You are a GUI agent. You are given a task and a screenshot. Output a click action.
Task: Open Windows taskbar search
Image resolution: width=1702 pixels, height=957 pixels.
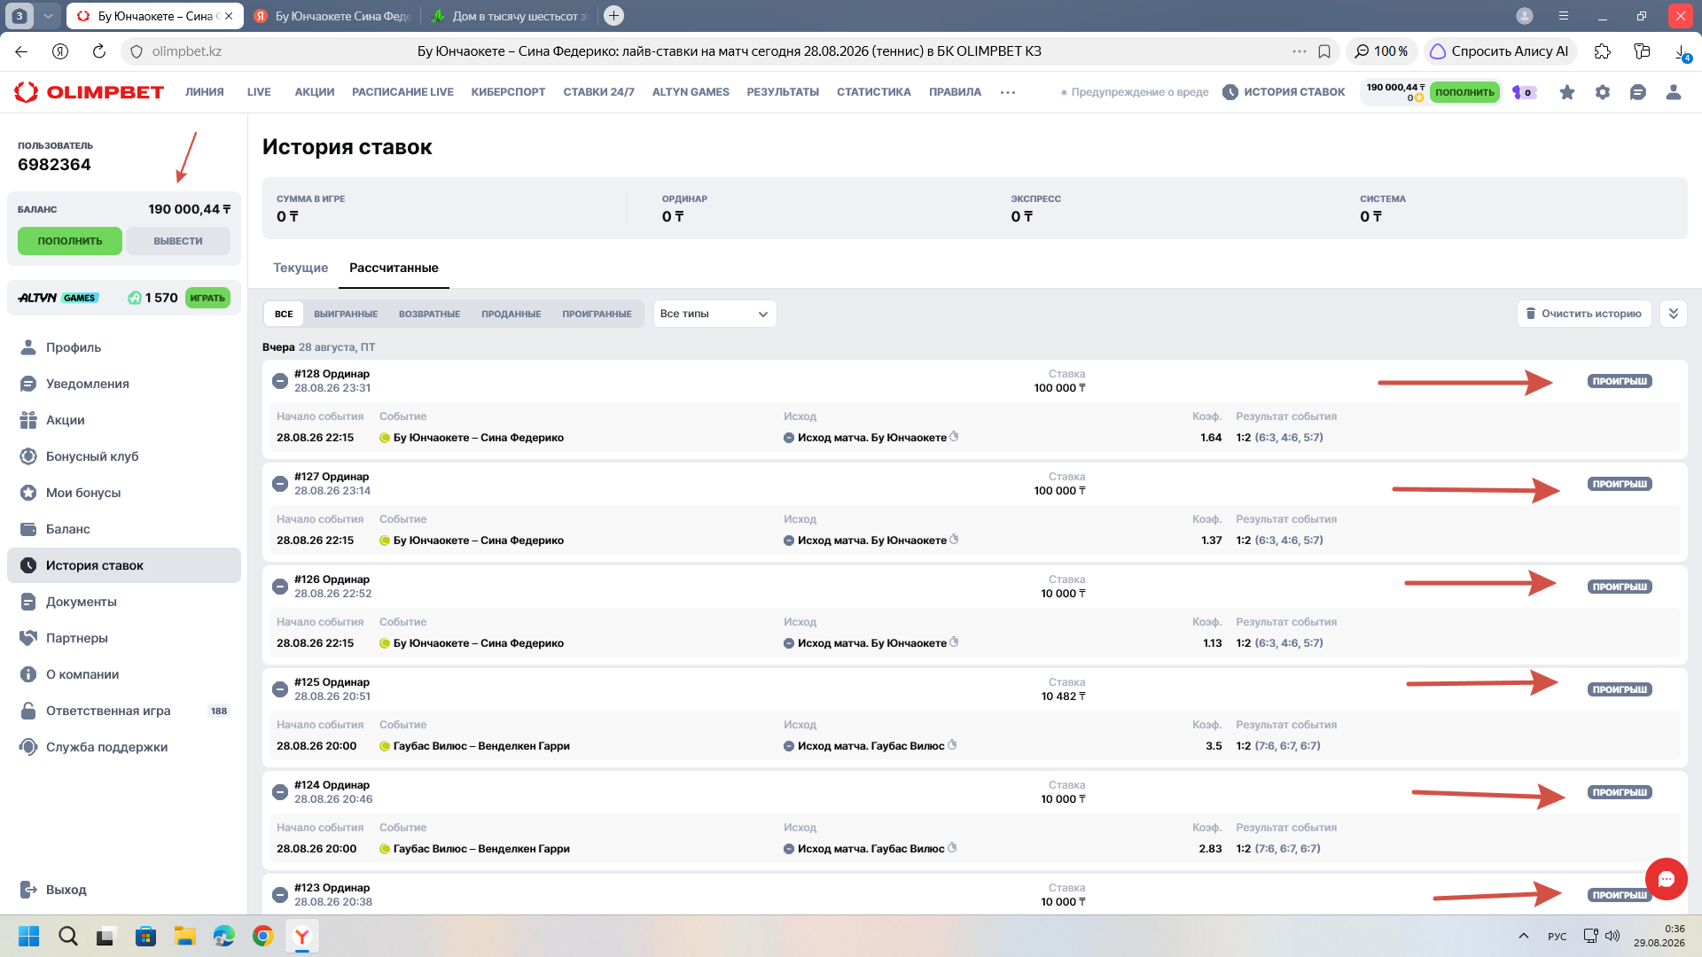point(68,936)
